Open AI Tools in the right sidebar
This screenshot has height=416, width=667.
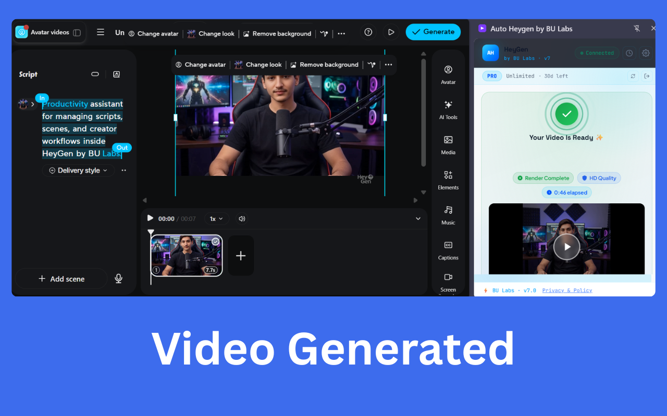coord(448,110)
